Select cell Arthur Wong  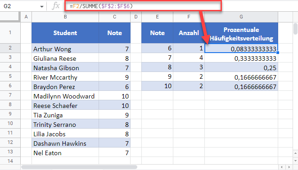(x=65, y=48)
